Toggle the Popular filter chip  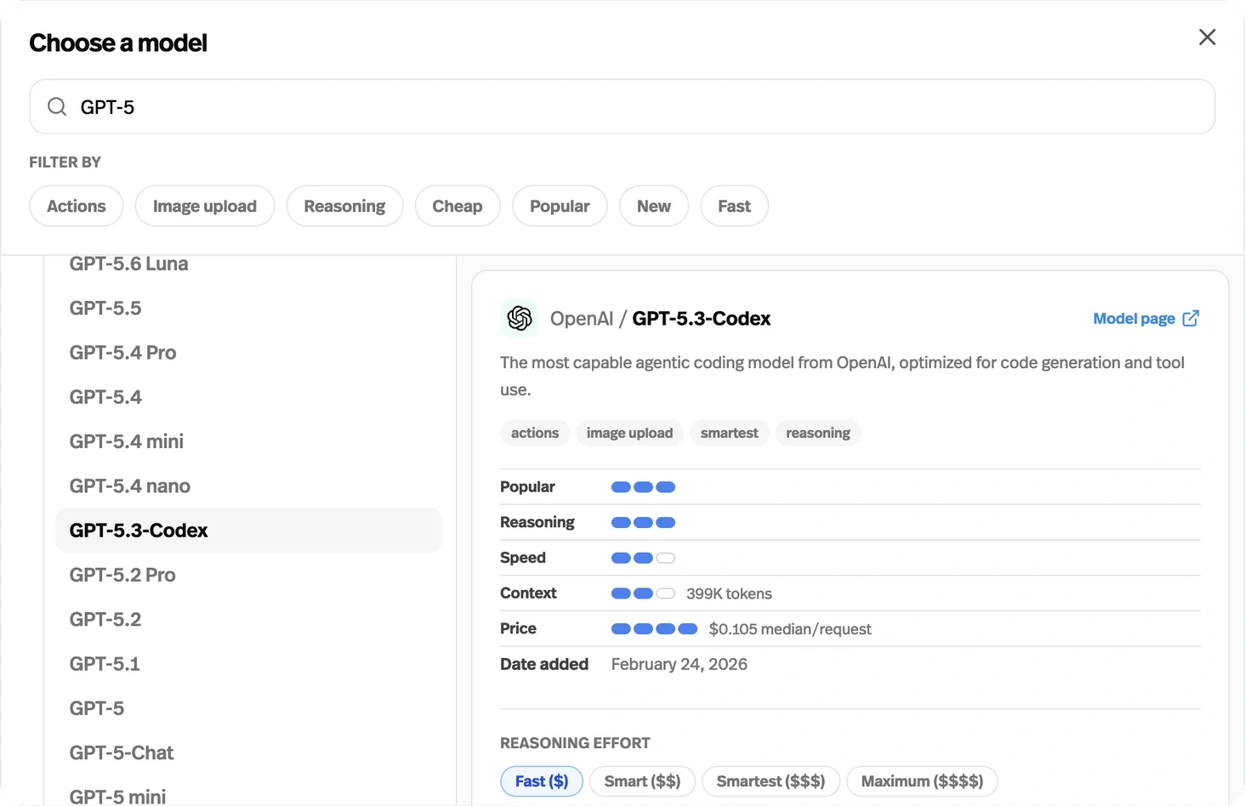(x=560, y=206)
